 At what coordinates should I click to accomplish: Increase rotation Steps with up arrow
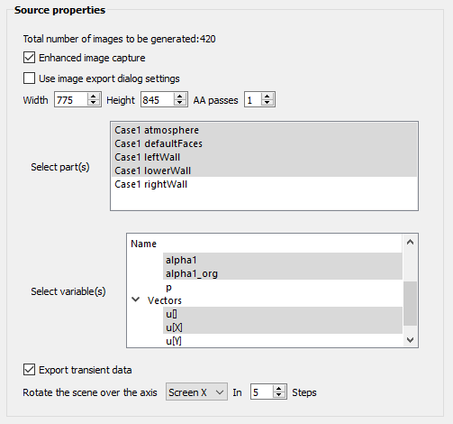tap(279, 388)
